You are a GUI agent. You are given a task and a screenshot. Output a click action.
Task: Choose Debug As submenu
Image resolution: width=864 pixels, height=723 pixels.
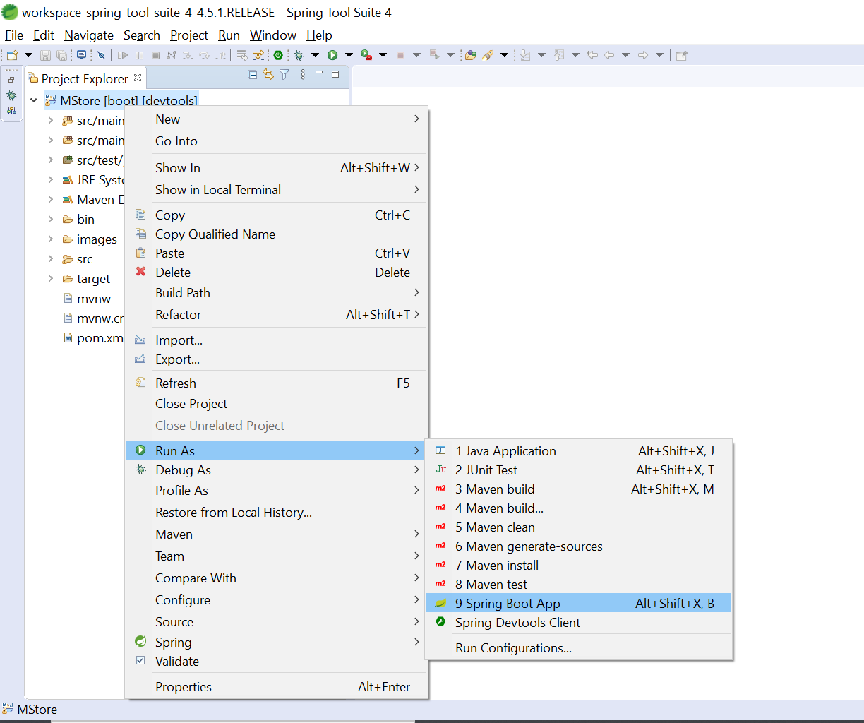pos(277,470)
